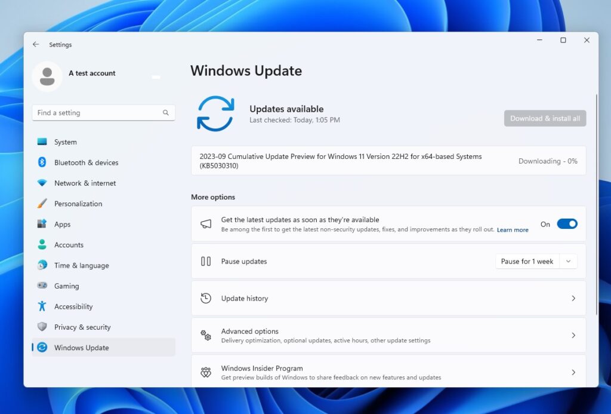611x414 pixels.
Task: Expand the Windows Insider Program section
Action: pyautogui.click(x=388, y=372)
